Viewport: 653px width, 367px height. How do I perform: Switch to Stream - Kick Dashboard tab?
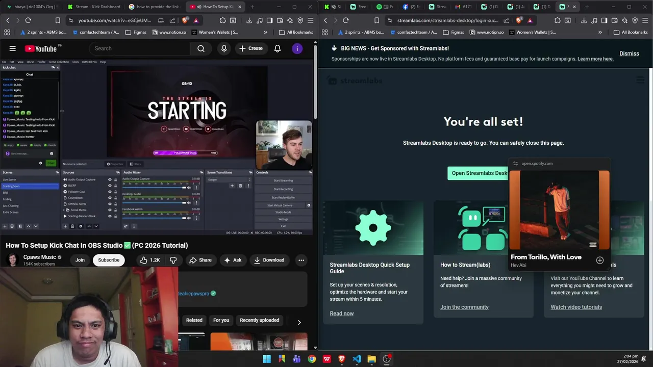[95, 7]
